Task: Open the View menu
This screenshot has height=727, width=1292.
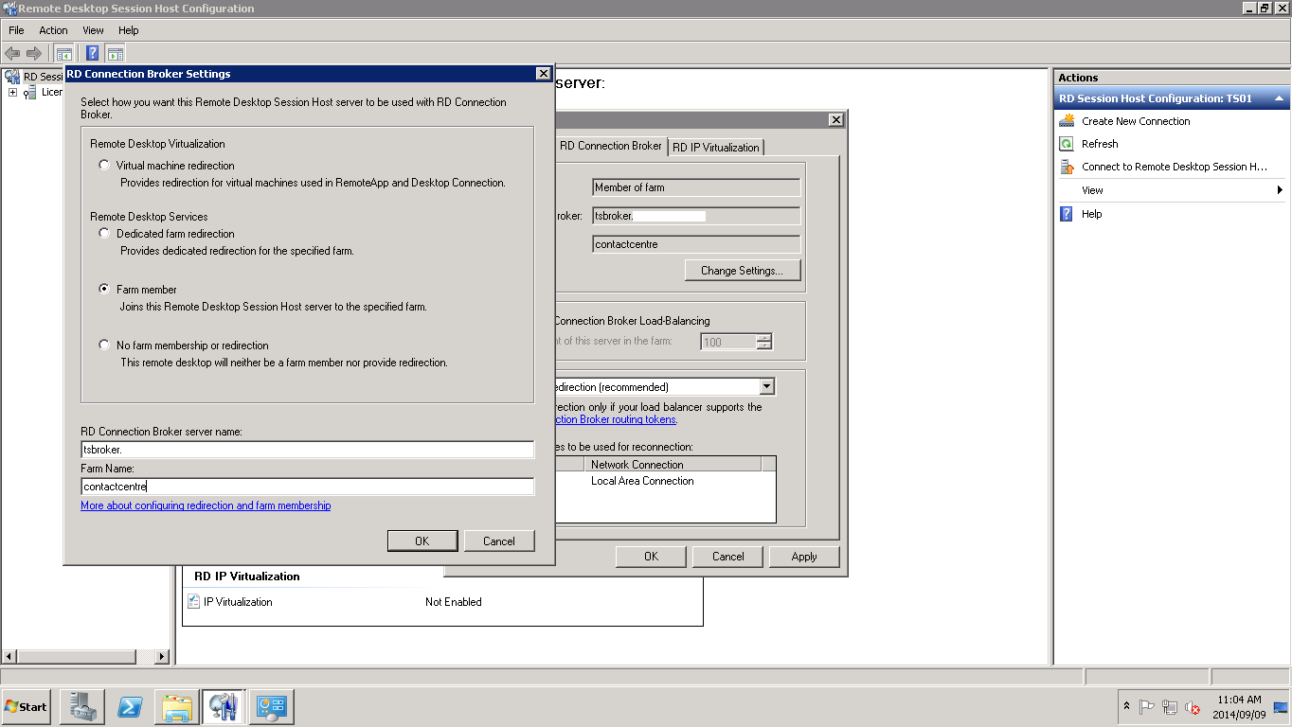Action: tap(93, 30)
